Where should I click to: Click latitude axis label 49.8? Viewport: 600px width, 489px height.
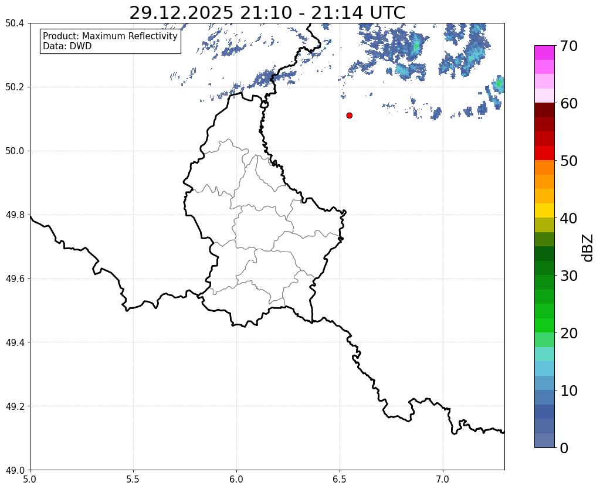[15, 215]
